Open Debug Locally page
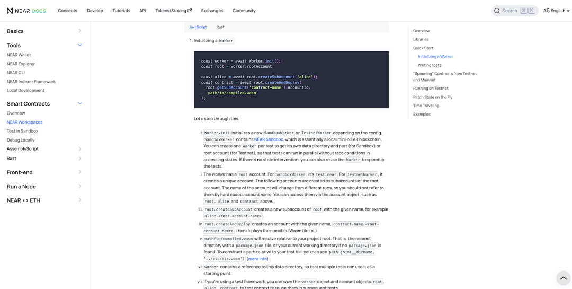This screenshot has width=572, height=289. (21, 140)
